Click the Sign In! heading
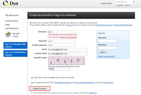 coord(101,33)
